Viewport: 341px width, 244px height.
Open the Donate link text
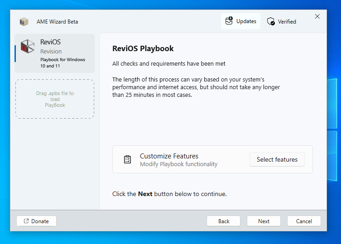(x=40, y=221)
